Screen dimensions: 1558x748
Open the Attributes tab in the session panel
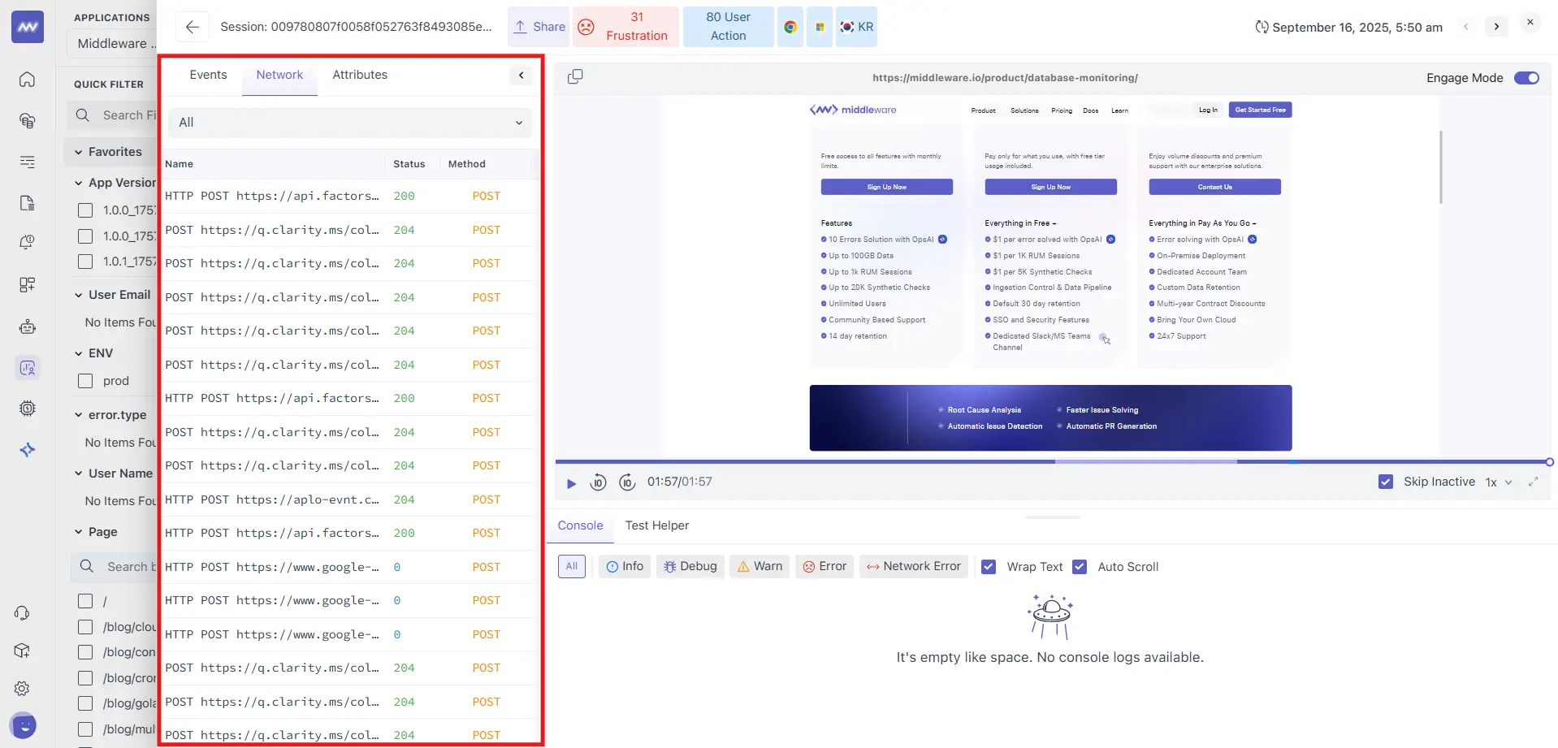point(360,75)
